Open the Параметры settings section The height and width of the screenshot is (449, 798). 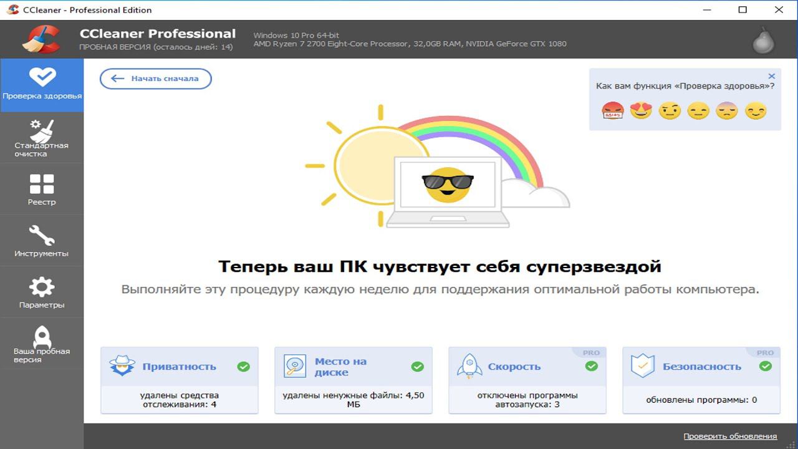click(x=42, y=292)
